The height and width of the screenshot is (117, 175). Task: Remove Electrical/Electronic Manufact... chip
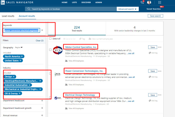click(40, 81)
